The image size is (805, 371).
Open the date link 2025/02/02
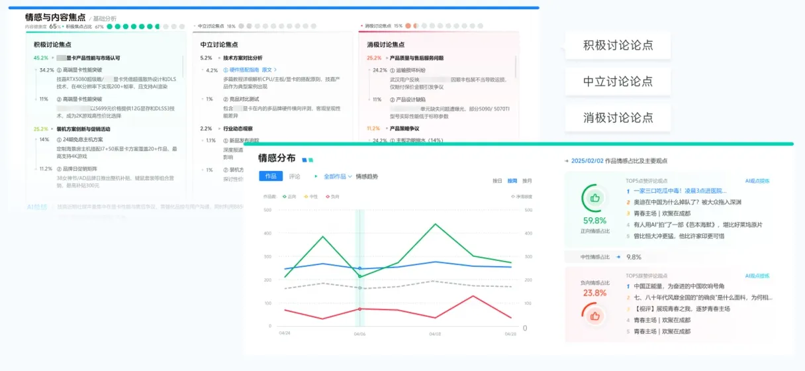pos(587,160)
